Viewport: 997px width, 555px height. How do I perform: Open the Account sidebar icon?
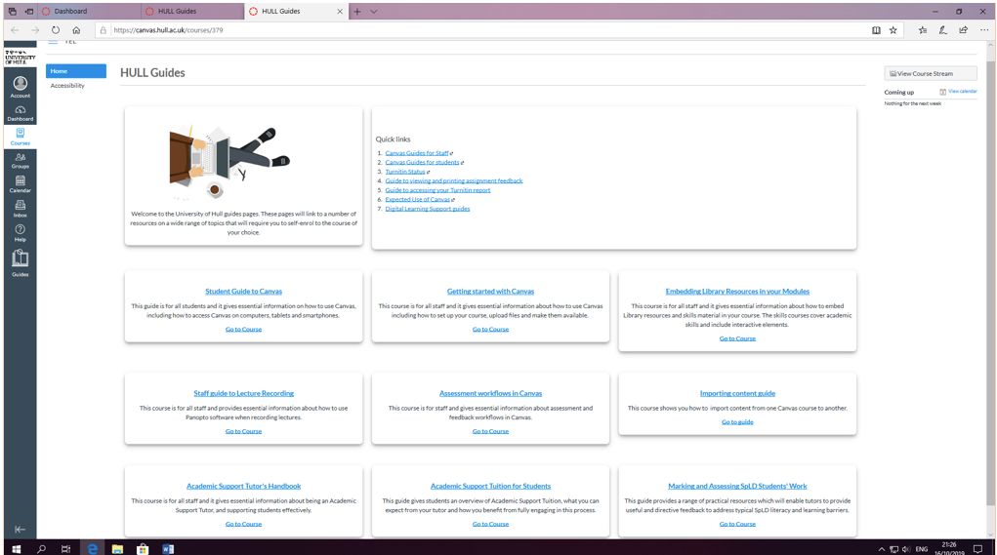pos(21,87)
